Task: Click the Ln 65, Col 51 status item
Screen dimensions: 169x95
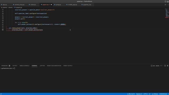Action: [131, 94]
